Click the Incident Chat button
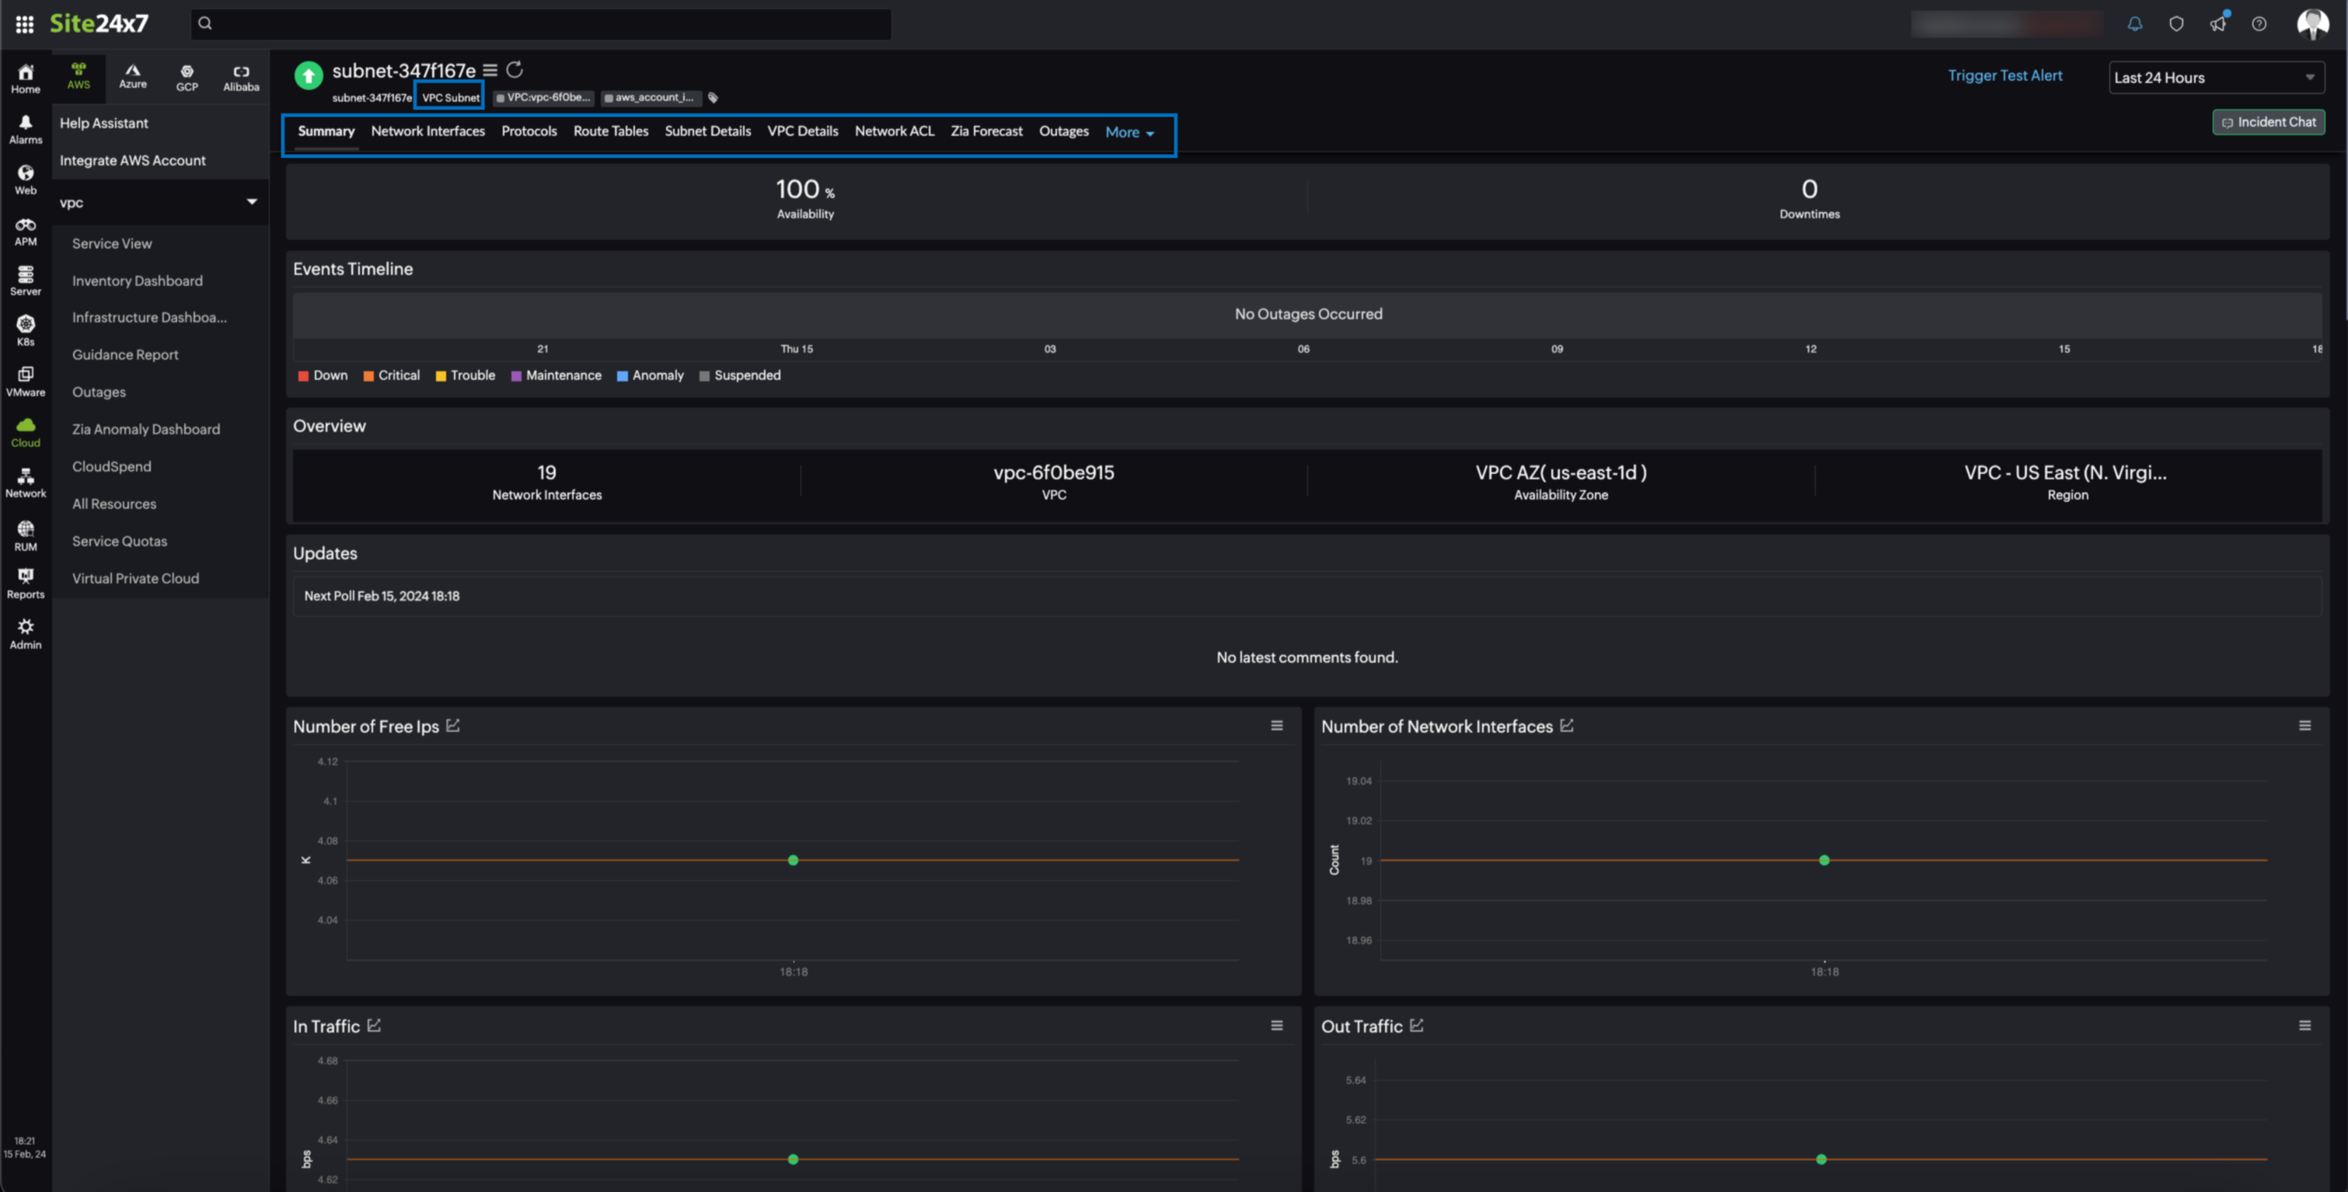Viewport: 2348px width, 1192px height. [x=2267, y=122]
